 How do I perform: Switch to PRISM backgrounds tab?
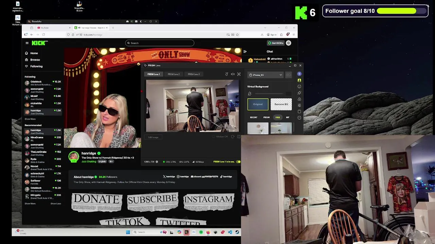tap(266, 118)
